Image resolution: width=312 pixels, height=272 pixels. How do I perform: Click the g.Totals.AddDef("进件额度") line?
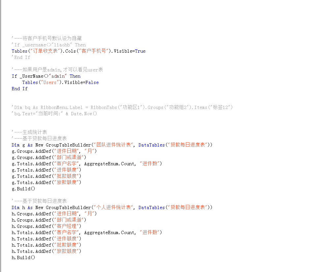[x=46, y=170]
